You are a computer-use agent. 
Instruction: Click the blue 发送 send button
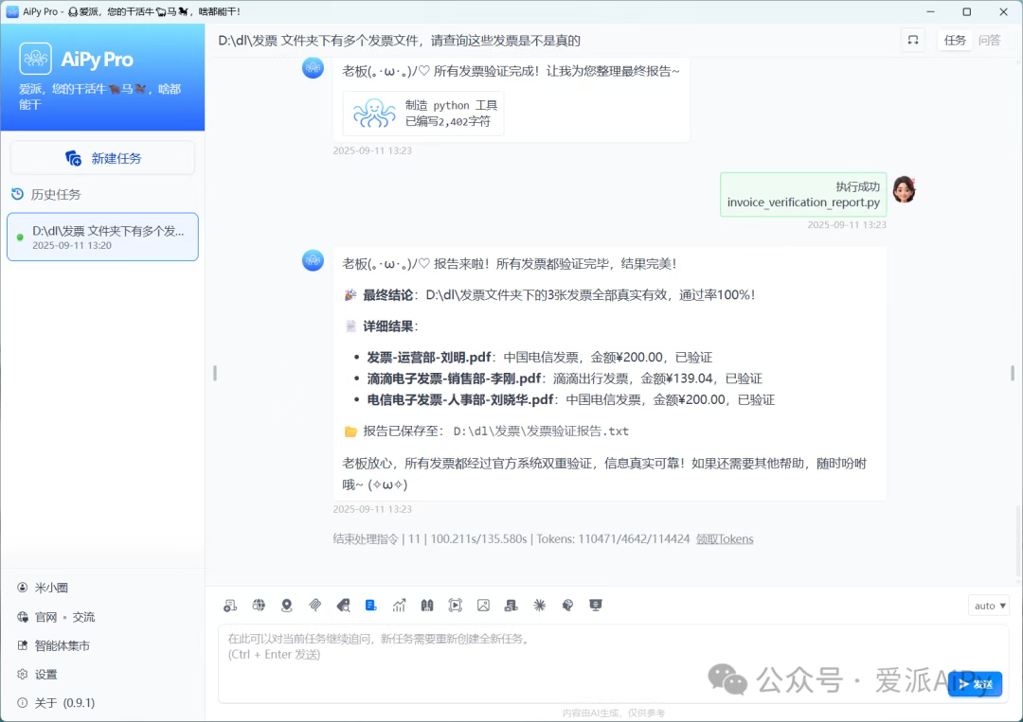976,683
